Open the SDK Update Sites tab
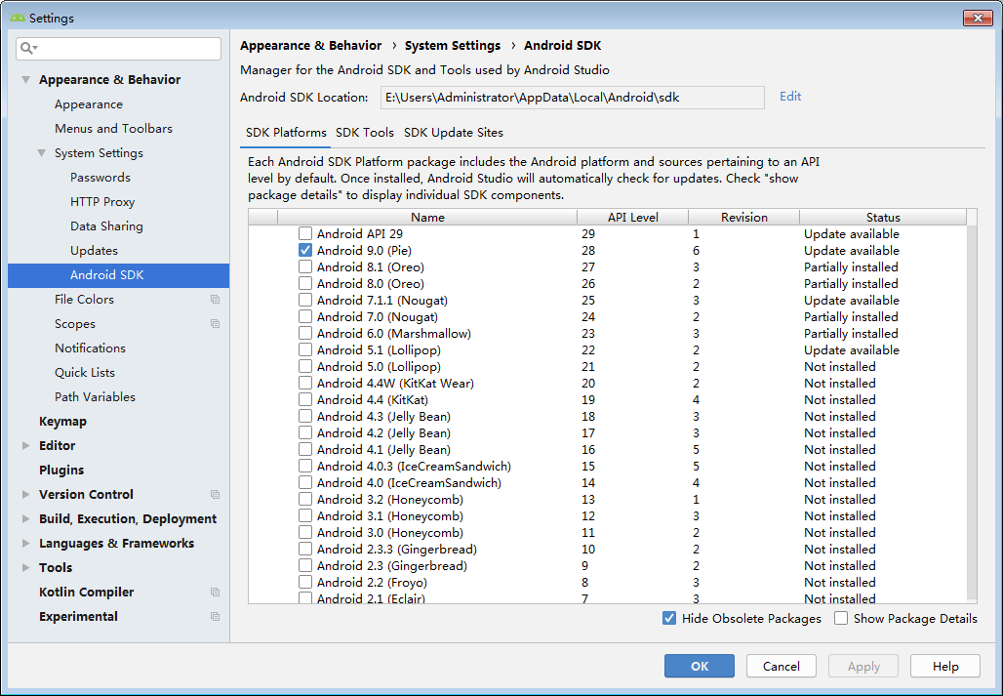Image resolution: width=1003 pixels, height=696 pixels. tap(454, 133)
